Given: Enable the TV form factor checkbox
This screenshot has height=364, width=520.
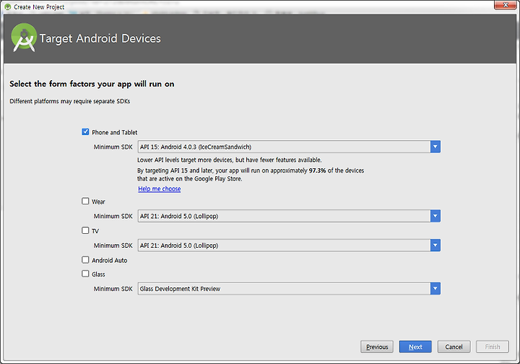Looking at the screenshot, I should [x=85, y=230].
